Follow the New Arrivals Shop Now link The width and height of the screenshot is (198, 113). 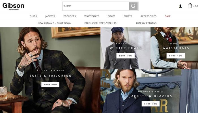(x=55, y=23)
